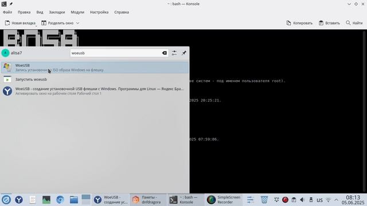Click the Разделить окно button
Viewport: 367px width, 206px height.
pos(57,23)
